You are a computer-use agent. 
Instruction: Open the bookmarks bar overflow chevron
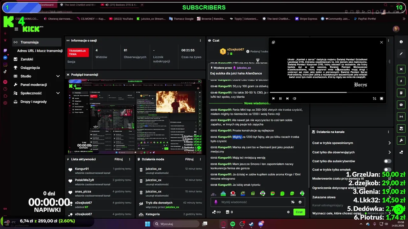tap(404, 19)
